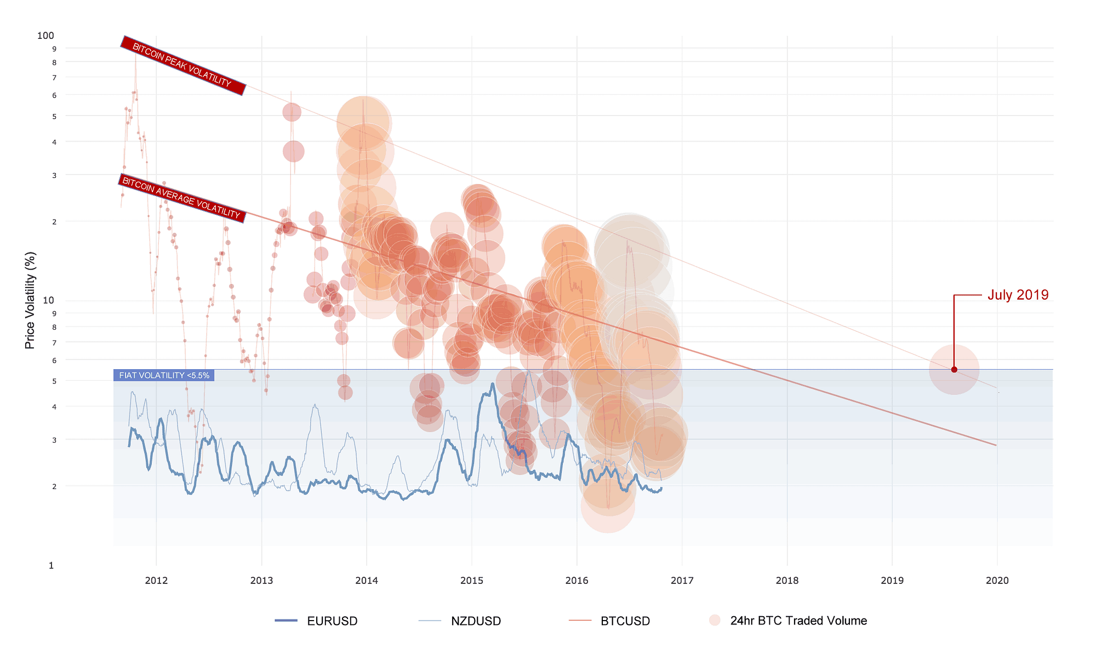
Task: Click the BITCOIN AVERAGE VOLATILITY banner
Action: [182, 198]
